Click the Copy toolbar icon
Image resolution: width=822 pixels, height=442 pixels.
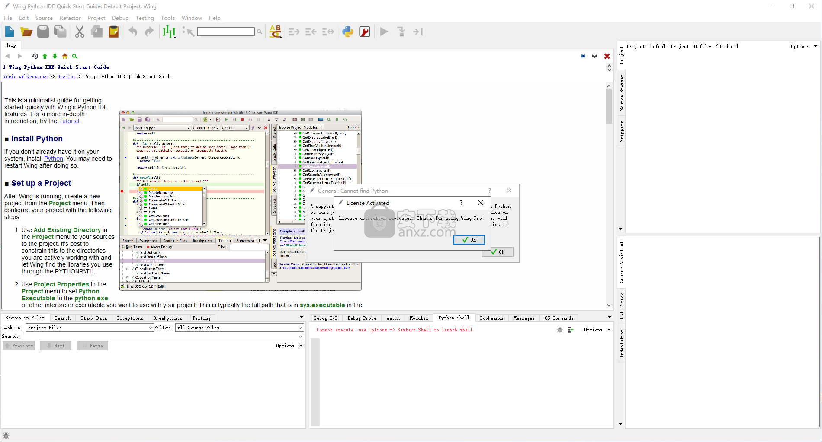click(x=96, y=32)
